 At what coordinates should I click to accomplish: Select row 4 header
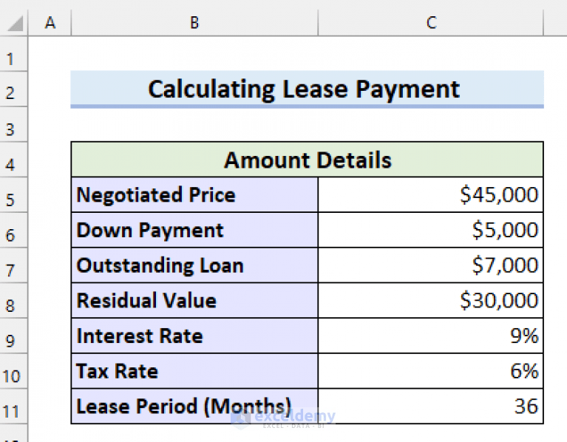pyautogui.click(x=13, y=160)
